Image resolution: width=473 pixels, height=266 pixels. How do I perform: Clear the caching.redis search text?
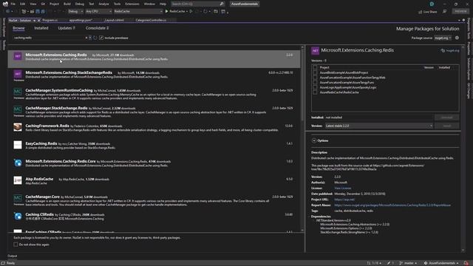(86, 38)
